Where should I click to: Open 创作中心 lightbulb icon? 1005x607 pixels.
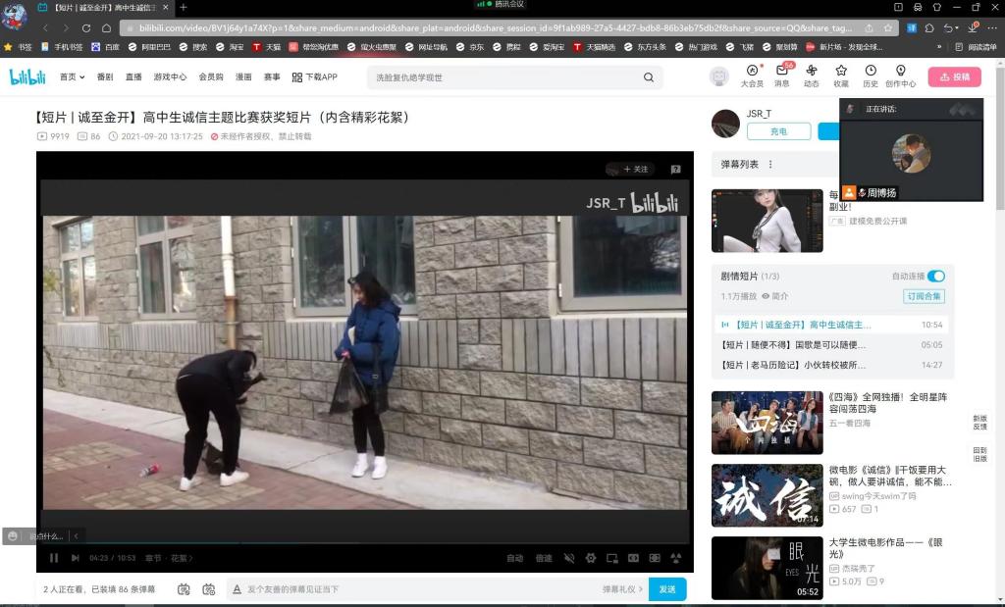click(x=900, y=72)
